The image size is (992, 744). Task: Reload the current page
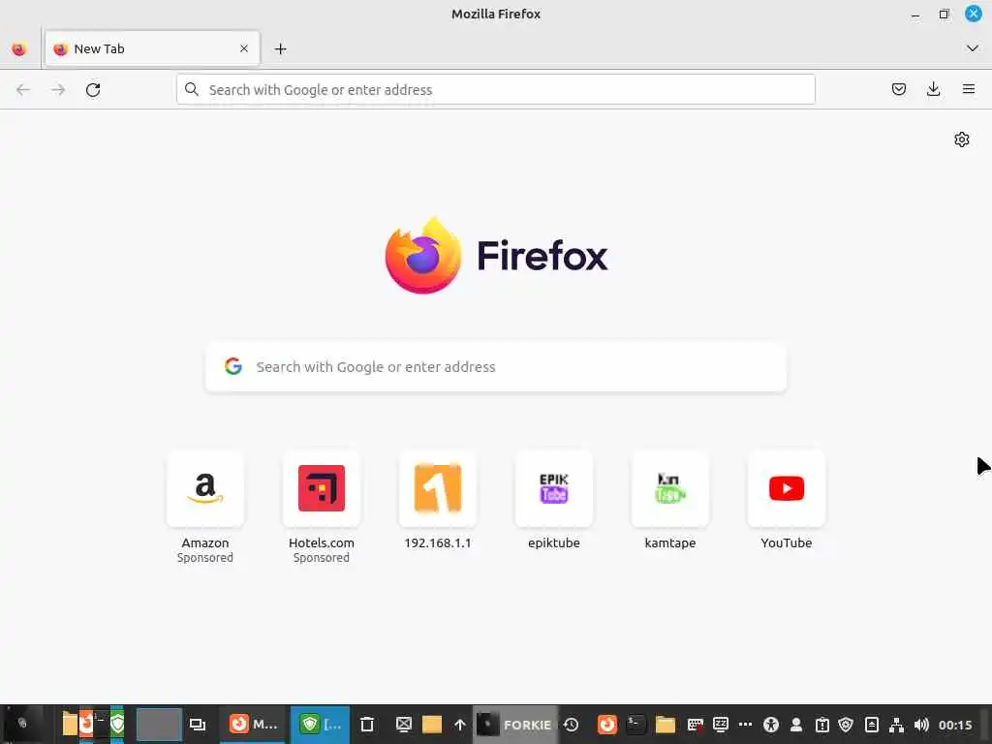pyautogui.click(x=93, y=90)
